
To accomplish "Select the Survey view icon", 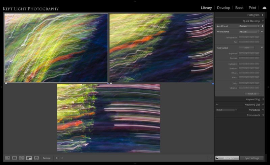I will (x=29, y=158).
